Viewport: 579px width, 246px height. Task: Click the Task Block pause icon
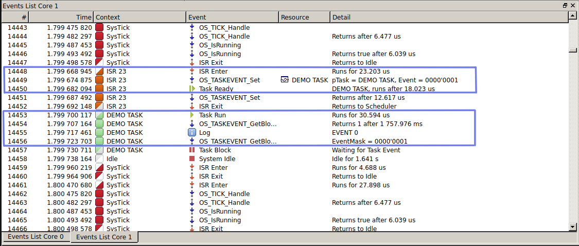(x=192, y=150)
